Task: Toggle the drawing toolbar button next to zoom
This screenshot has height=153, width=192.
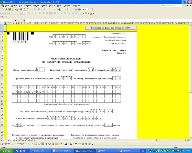Action: coord(79,9)
